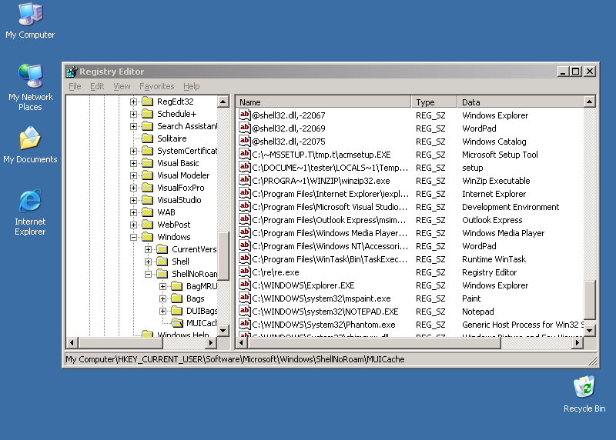Click string icon of winzip32.exe value
The width and height of the screenshot is (616, 440).
[245, 181]
